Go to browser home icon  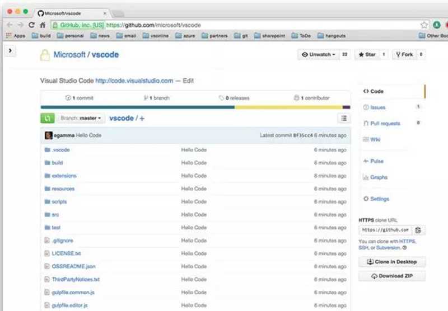coord(43,25)
